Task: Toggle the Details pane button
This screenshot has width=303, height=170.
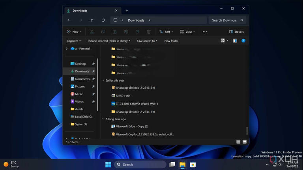Action: [236, 32]
